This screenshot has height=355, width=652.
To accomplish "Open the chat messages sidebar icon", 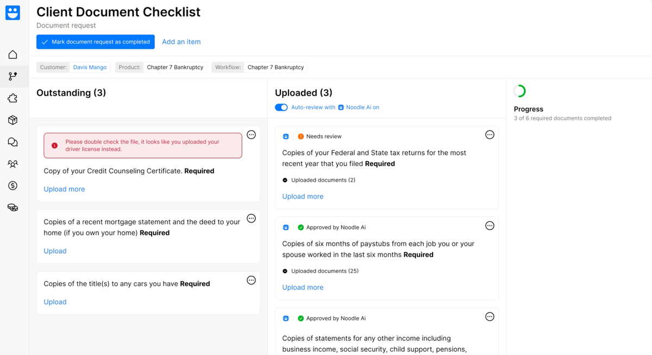I will coord(12,142).
